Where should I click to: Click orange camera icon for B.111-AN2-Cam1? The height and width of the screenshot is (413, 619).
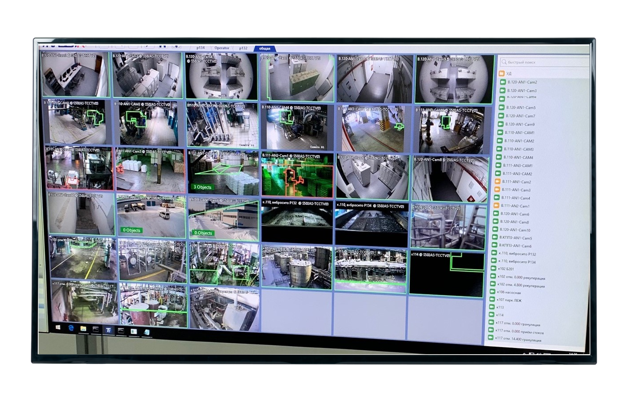(496, 206)
